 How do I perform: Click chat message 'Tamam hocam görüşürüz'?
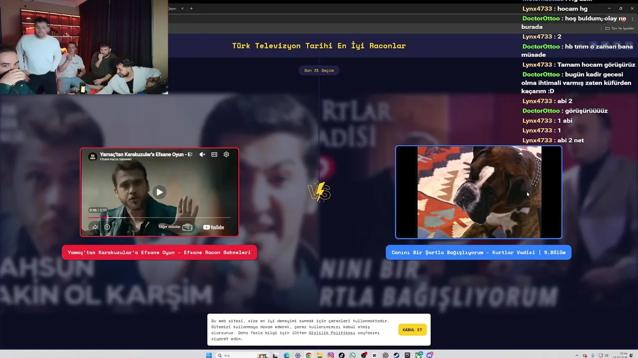[x=596, y=65]
